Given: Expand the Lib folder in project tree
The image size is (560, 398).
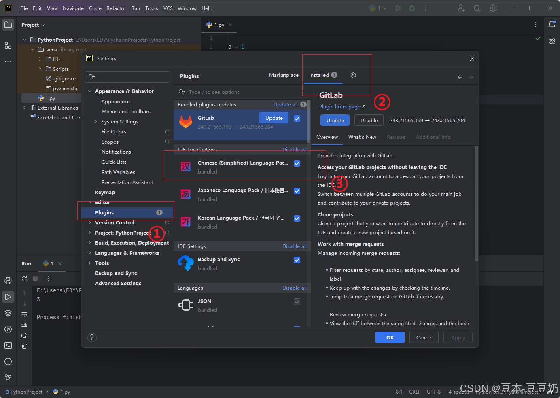Looking at the screenshot, I should coord(40,59).
